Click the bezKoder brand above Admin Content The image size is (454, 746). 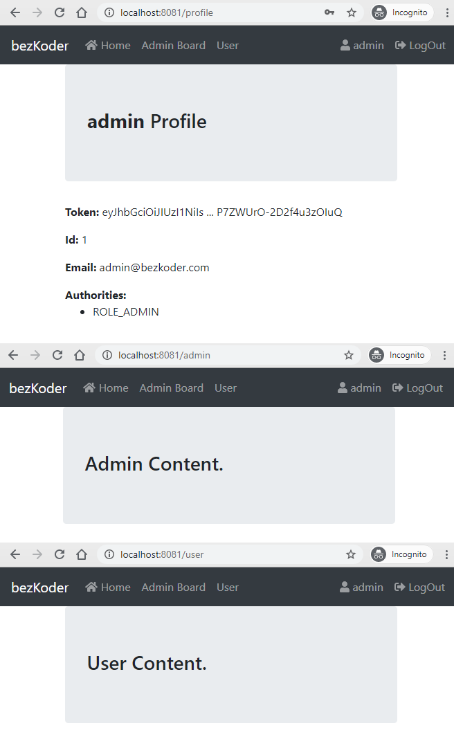[38, 388]
